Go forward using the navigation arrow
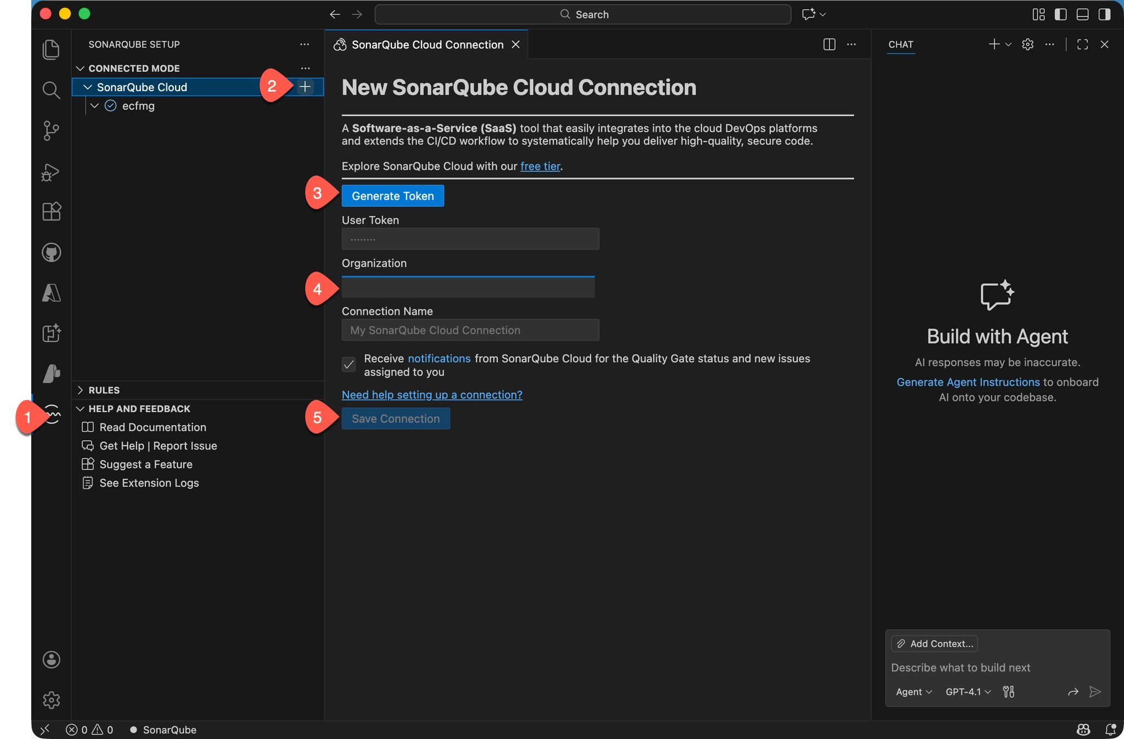The height and width of the screenshot is (739, 1124). click(x=357, y=14)
